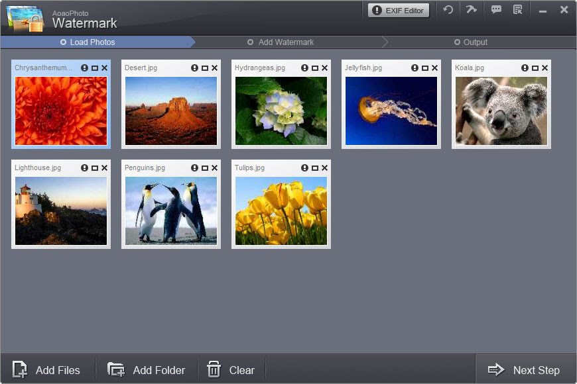Show EXIF info for Hydrangeas.jpg
The image size is (577, 384).
point(304,68)
